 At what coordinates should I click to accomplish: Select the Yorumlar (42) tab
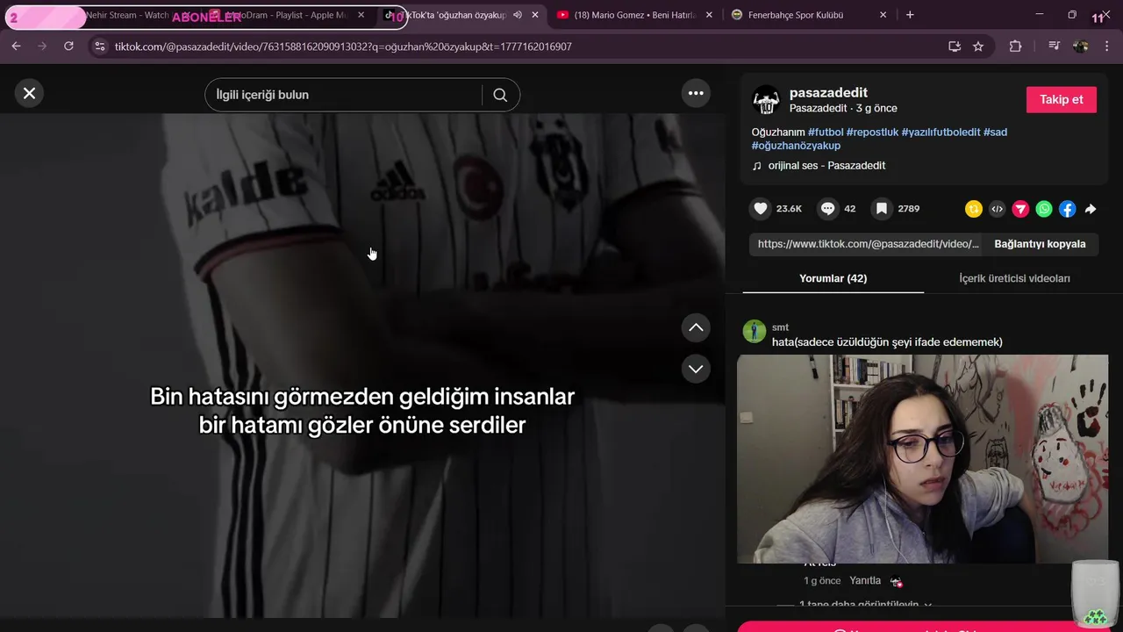click(x=833, y=278)
